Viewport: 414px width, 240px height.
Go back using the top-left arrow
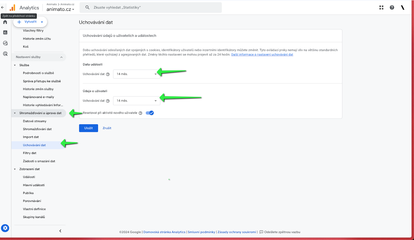point(3,8)
